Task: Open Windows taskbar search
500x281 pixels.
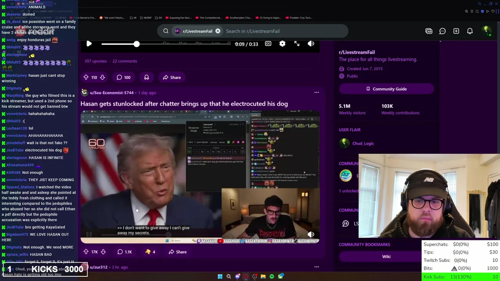Action: click(229, 276)
